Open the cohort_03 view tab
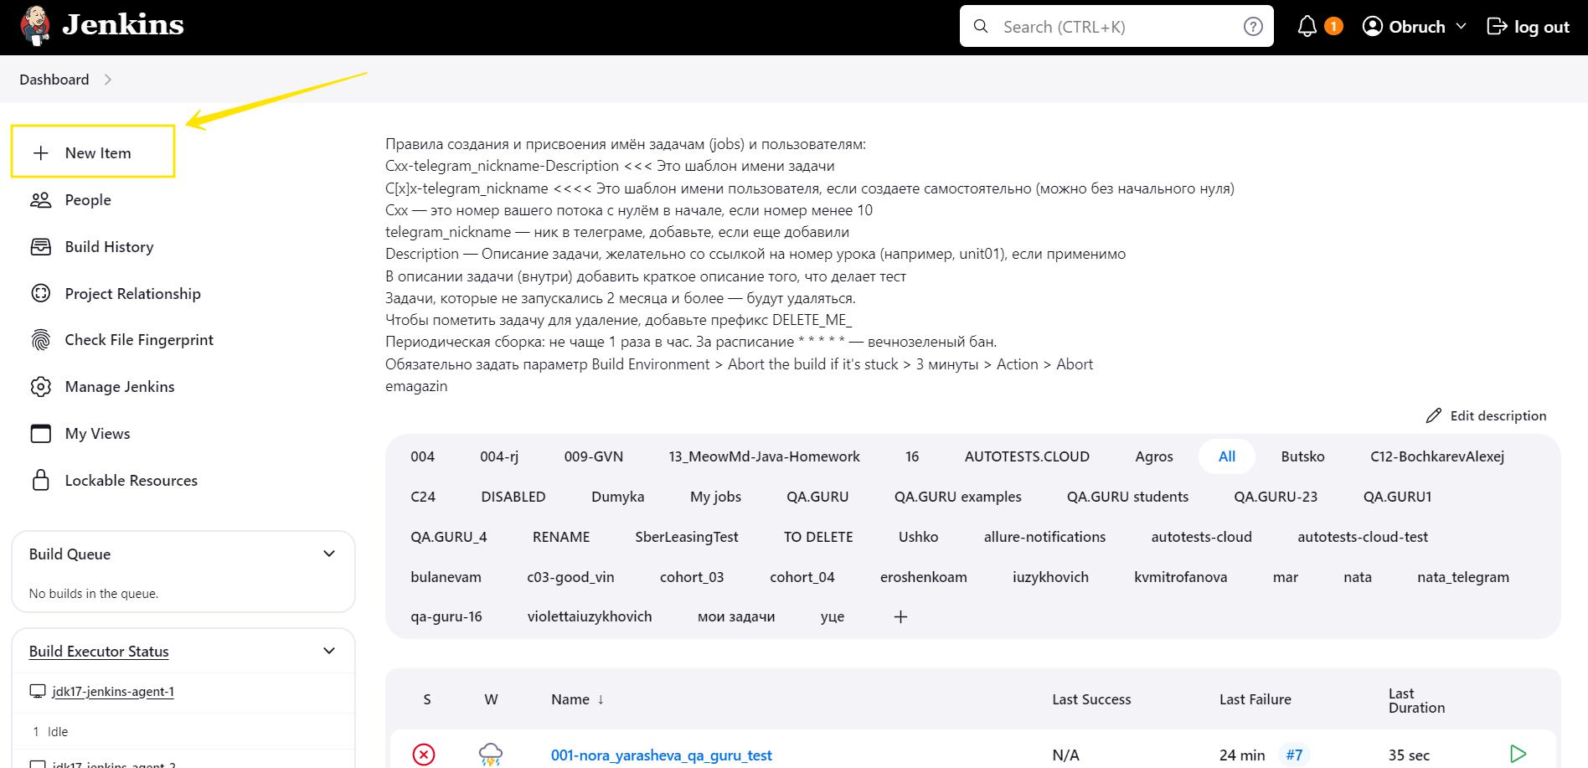 (x=692, y=577)
